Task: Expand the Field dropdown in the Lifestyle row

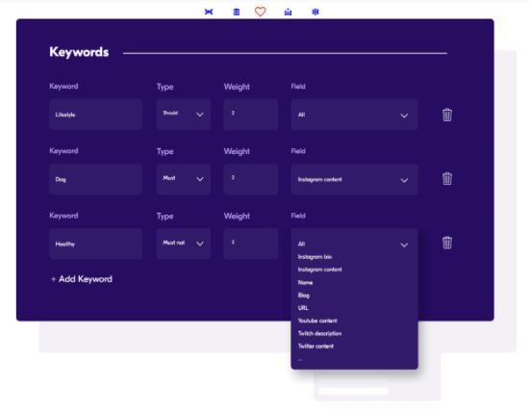Action: [355, 115]
